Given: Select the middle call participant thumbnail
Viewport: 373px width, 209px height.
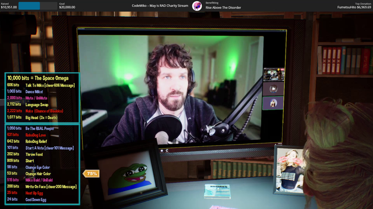Looking at the screenshot, I should [273, 89].
